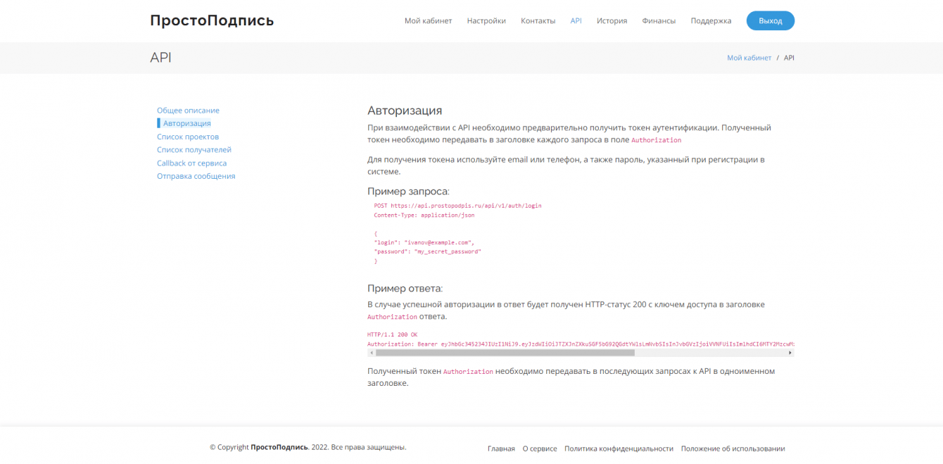Open the Финансы section
The height and width of the screenshot is (464, 943).
tap(659, 21)
